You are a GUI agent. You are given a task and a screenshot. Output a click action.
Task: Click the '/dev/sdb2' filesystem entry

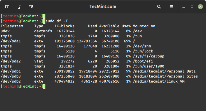(11, 81)
